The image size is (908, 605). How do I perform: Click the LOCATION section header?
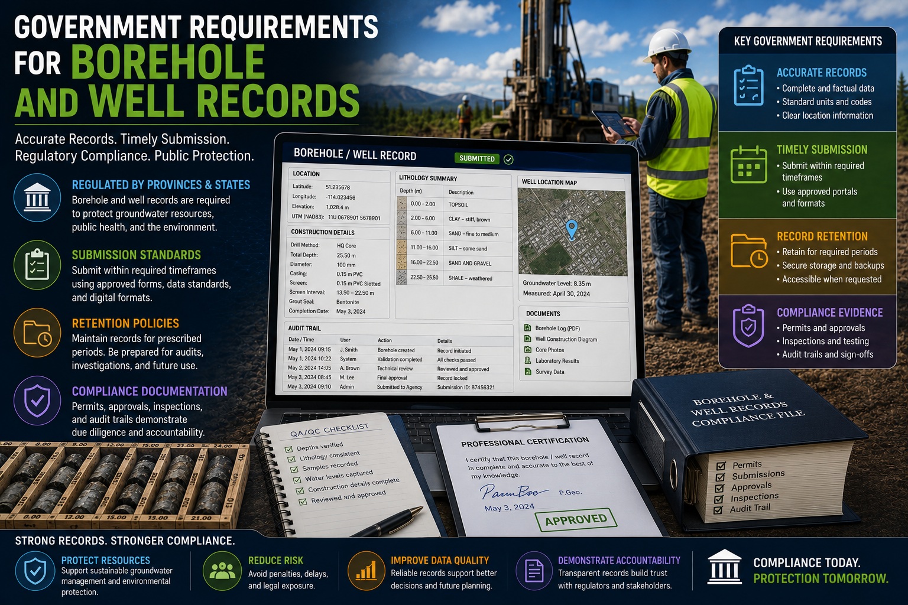(x=306, y=174)
